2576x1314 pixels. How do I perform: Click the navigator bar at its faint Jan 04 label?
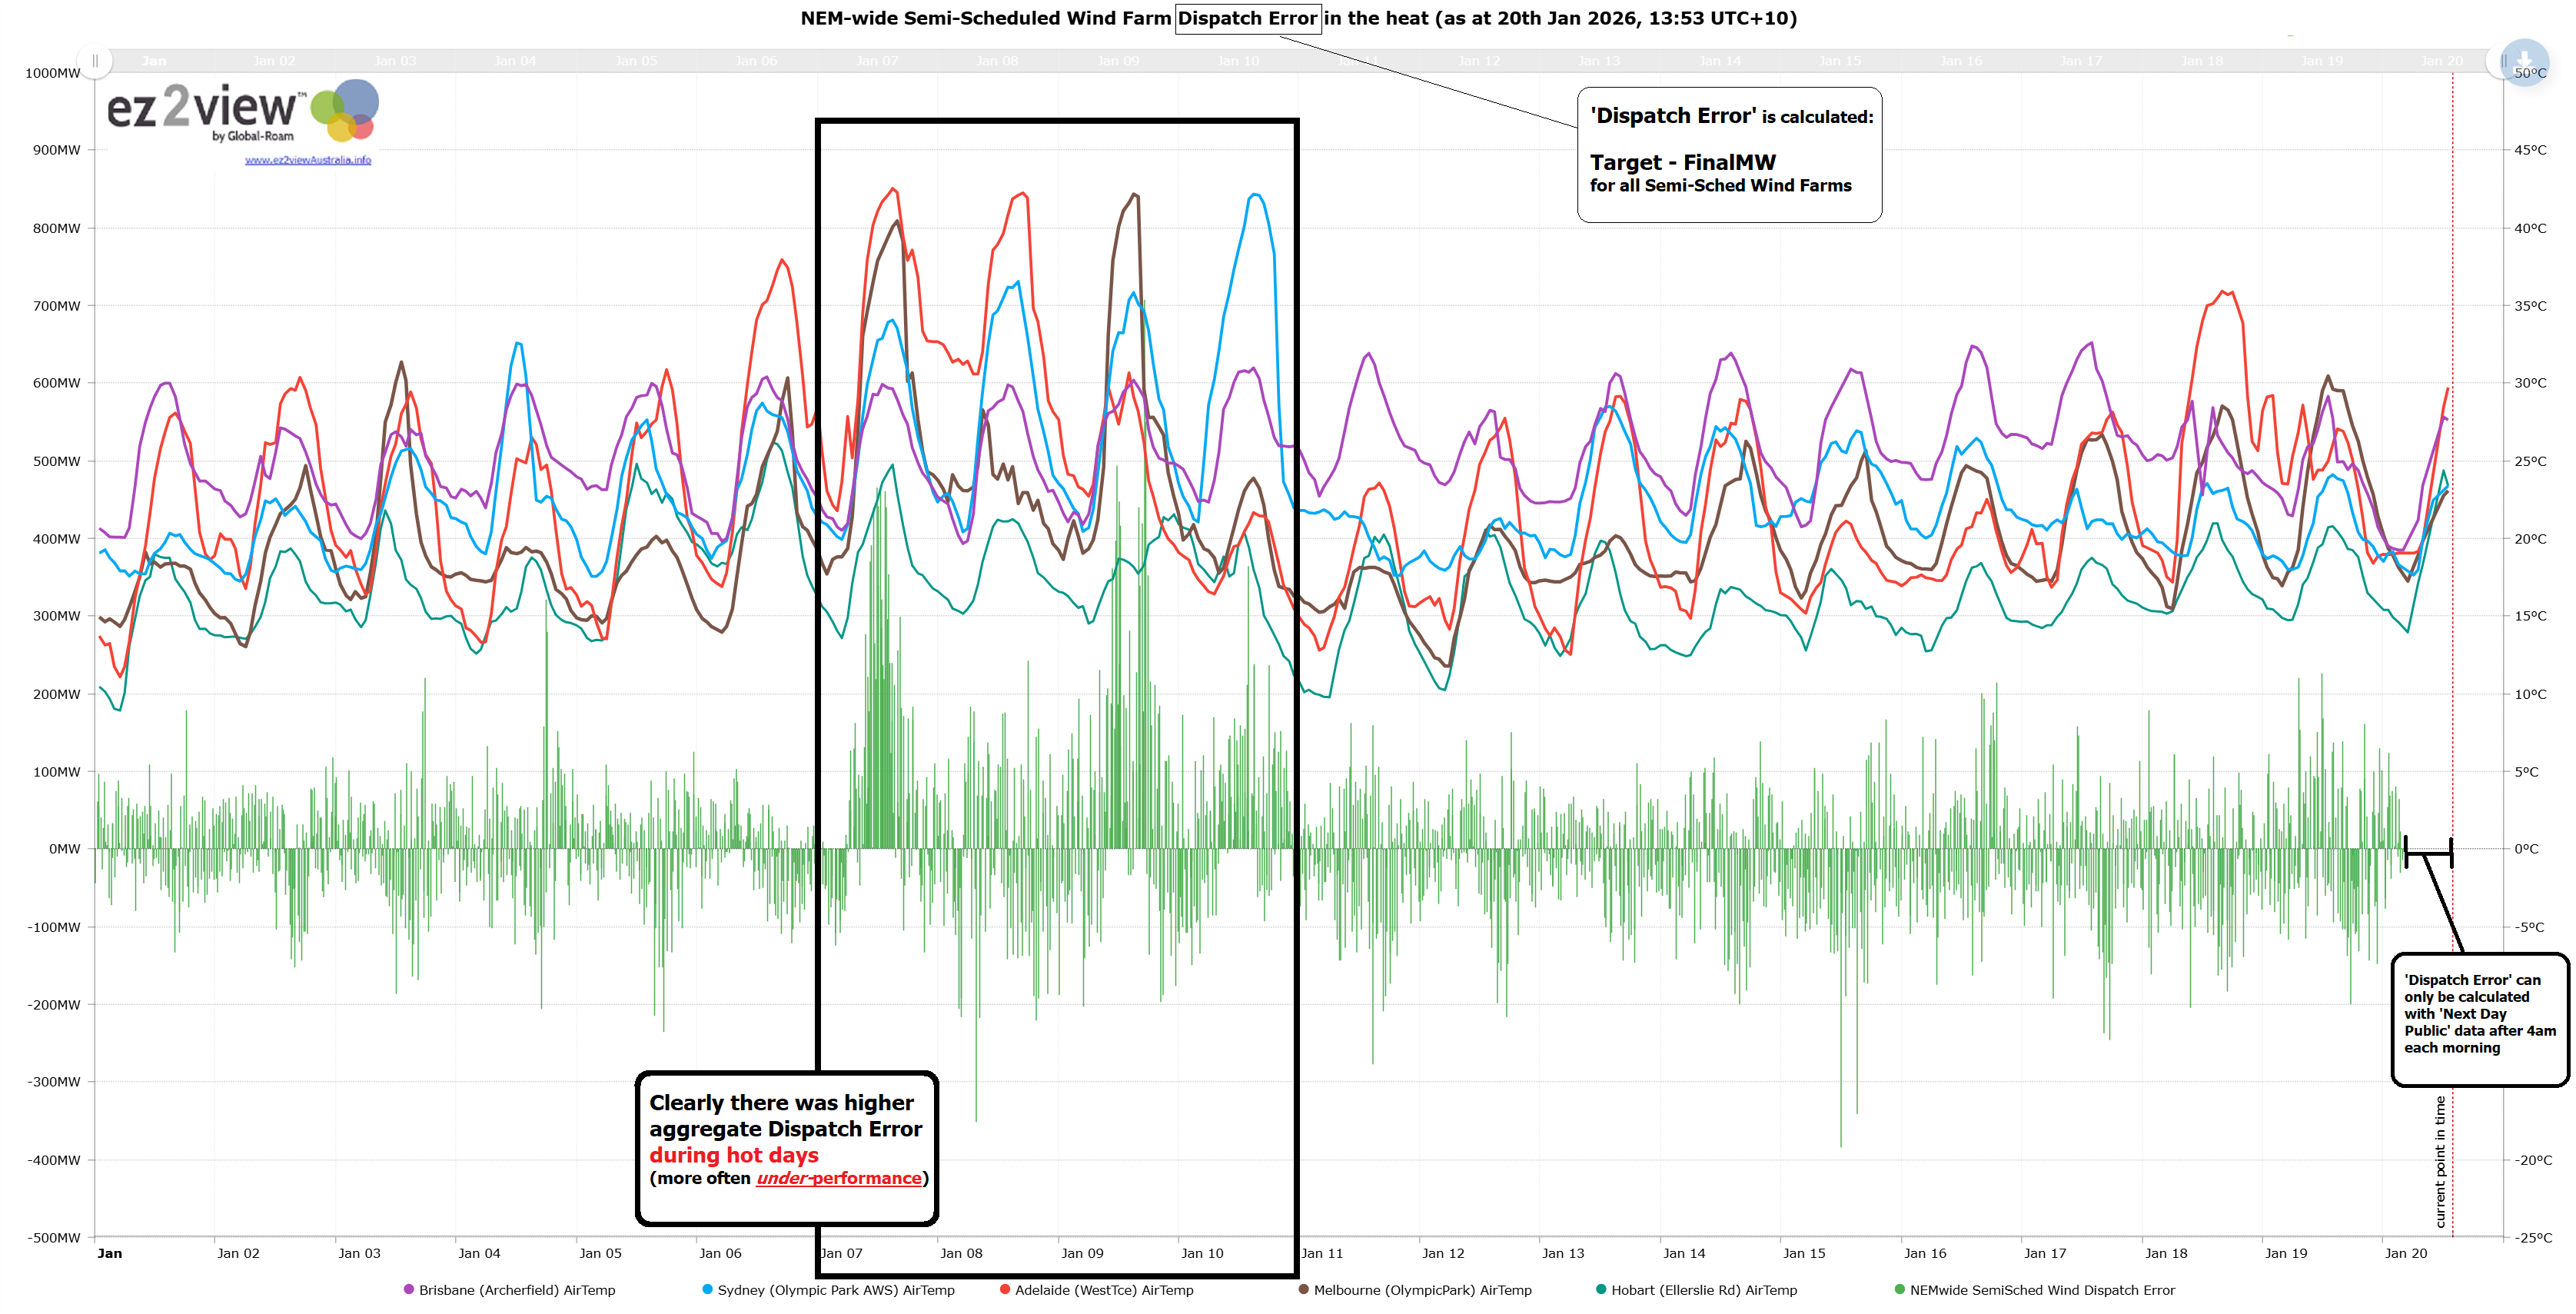pos(515,61)
